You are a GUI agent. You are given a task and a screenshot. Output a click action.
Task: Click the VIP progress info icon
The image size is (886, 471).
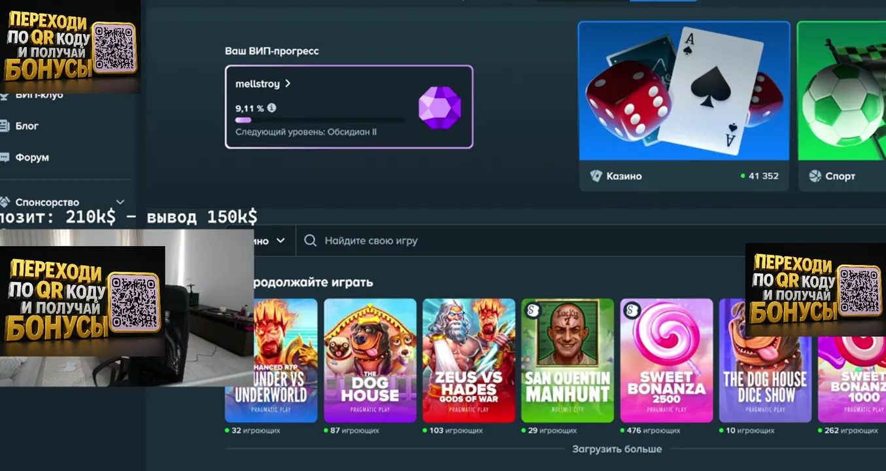tap(271, 108)
